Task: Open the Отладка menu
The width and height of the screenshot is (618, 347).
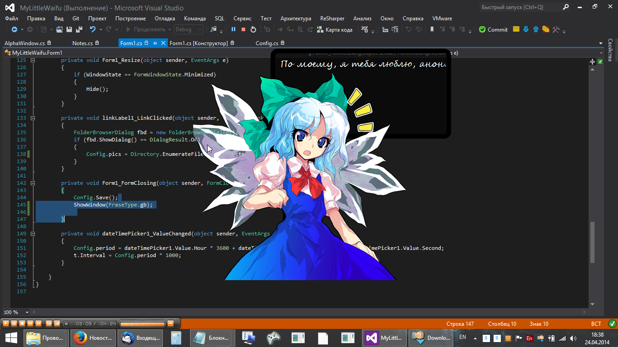Action: tap(165, 19)
